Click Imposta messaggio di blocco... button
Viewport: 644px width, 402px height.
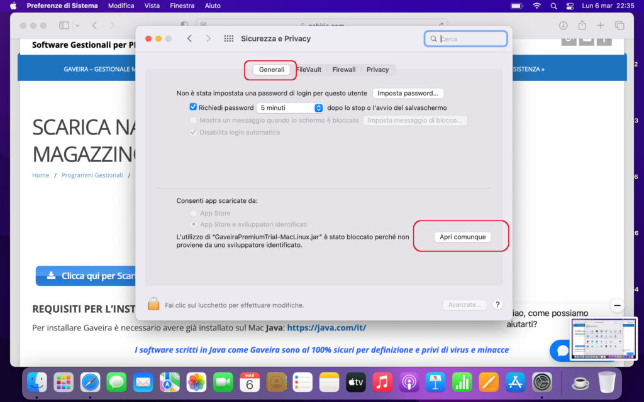coord(415,120)
